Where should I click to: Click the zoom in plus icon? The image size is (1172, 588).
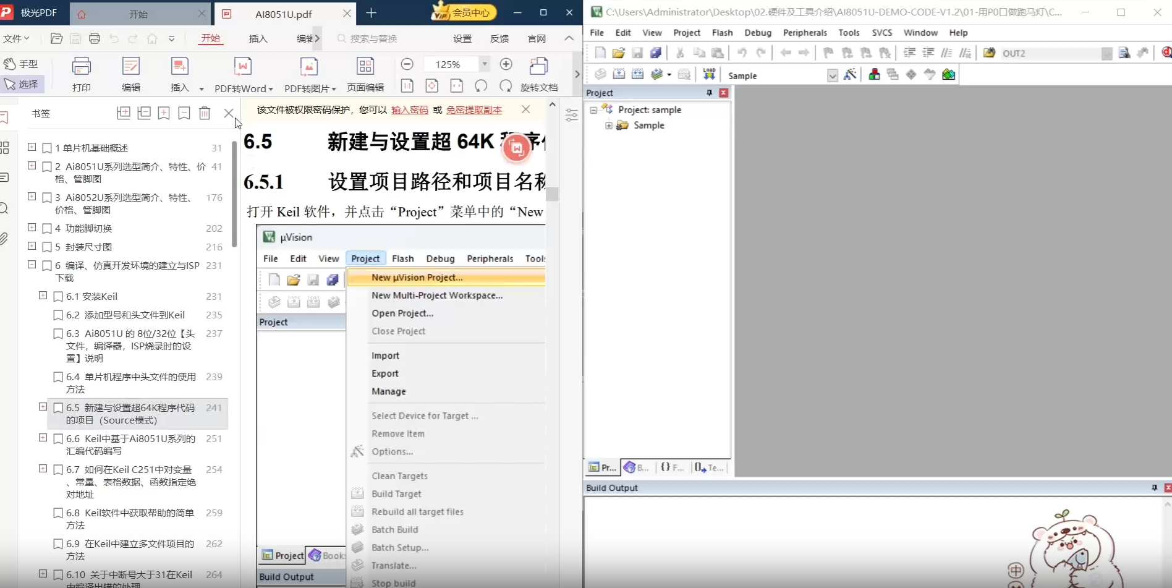click(x=506, y=64)
